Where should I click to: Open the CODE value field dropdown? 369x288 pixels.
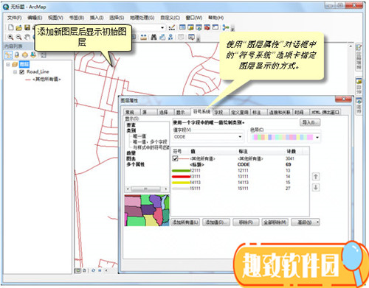click(240, 137)
